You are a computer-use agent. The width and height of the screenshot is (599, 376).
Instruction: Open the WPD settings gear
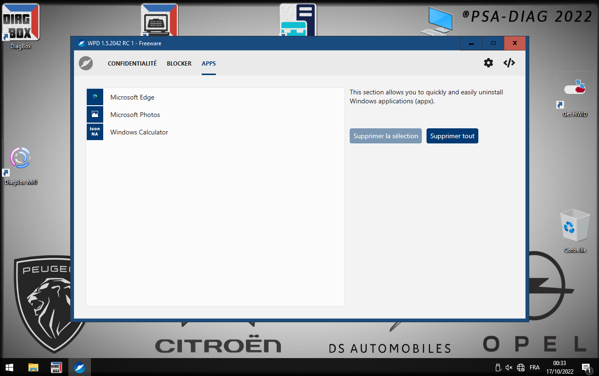[488, 63]
